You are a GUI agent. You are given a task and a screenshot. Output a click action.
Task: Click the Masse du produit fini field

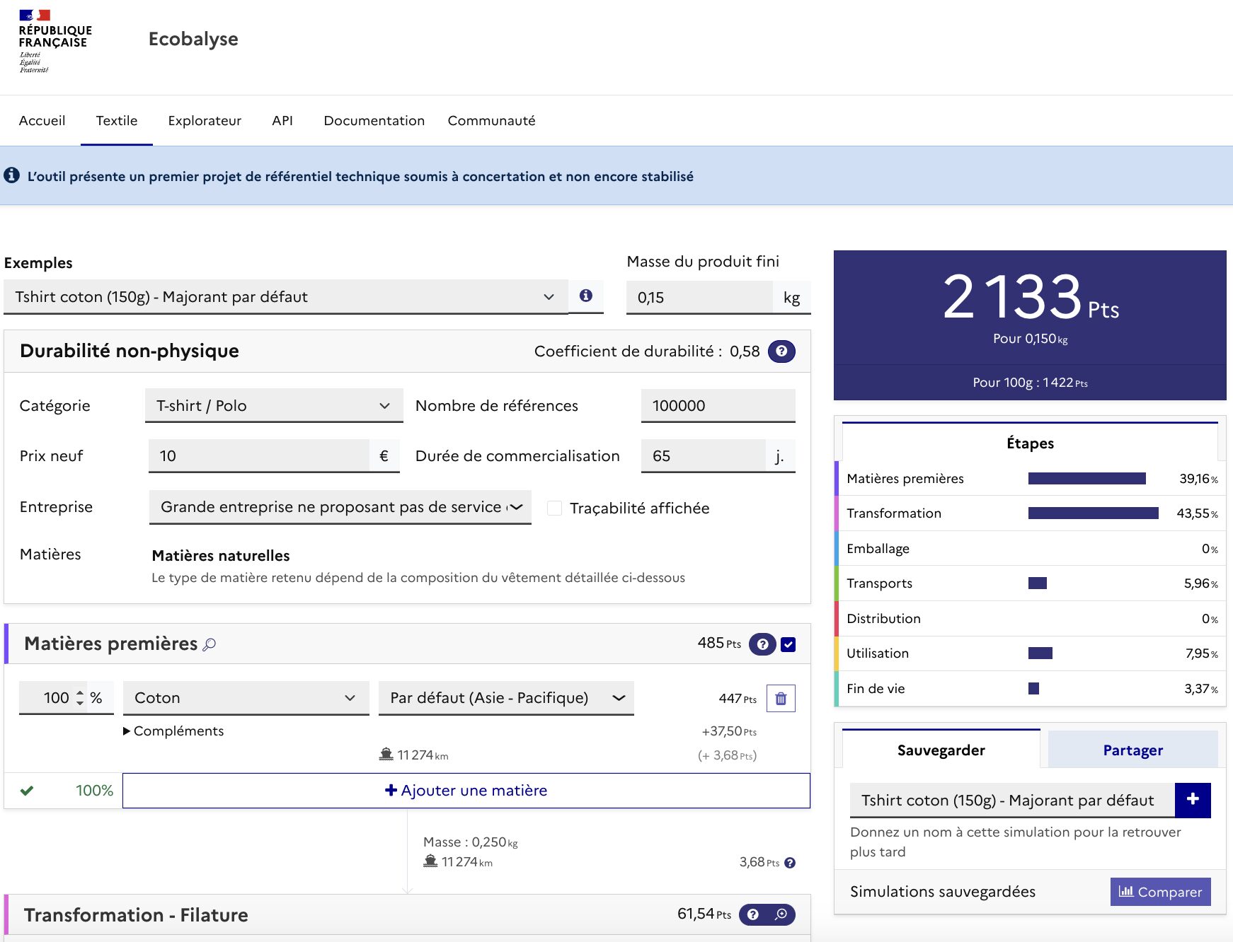[x=699, y=298]
